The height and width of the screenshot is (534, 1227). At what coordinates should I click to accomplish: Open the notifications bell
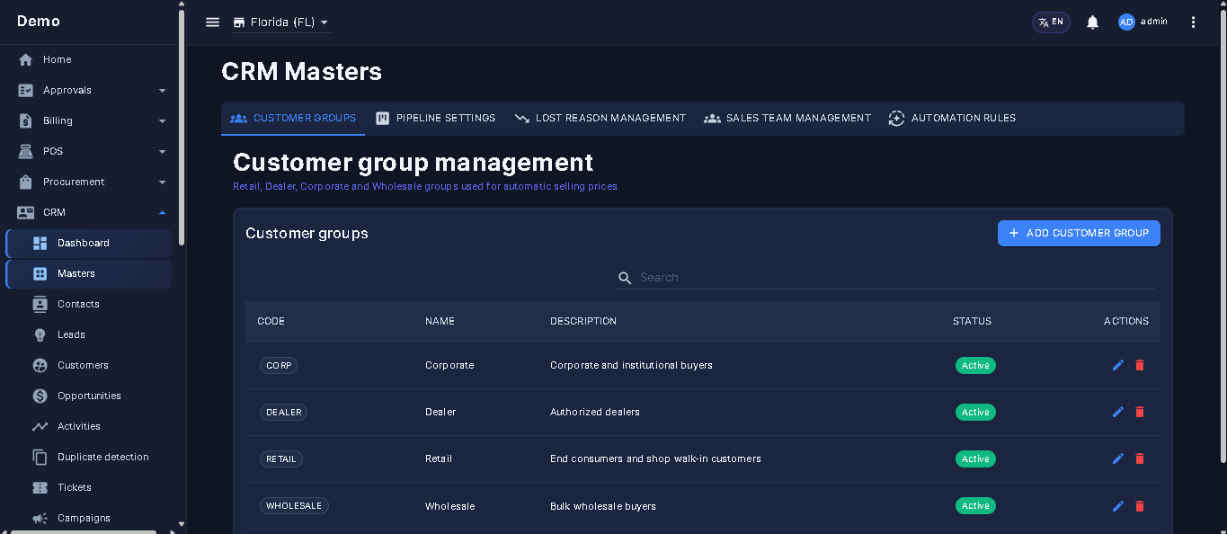pos(1092,22)
